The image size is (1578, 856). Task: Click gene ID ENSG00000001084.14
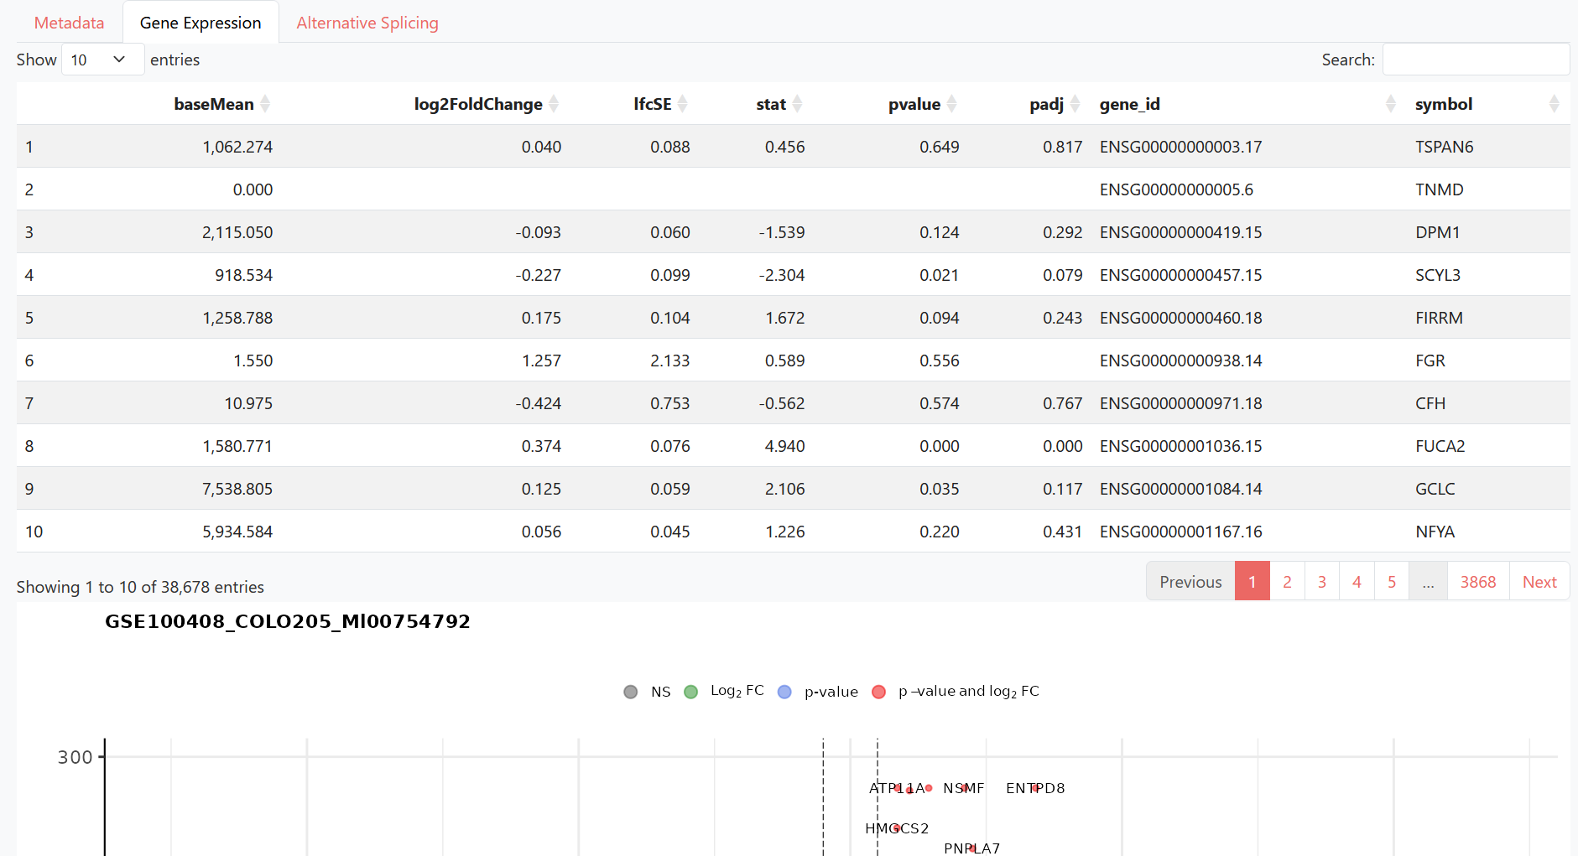(1180, 489)
